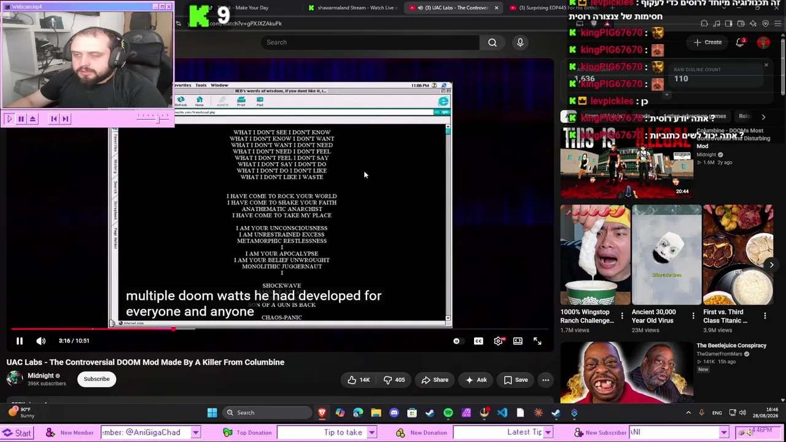Show more filter chips with right chevron
786x442 pixels.
point(763,117)
